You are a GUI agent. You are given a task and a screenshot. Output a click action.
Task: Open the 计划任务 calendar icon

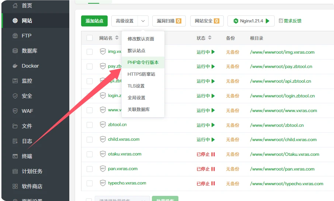coord(15,171)
